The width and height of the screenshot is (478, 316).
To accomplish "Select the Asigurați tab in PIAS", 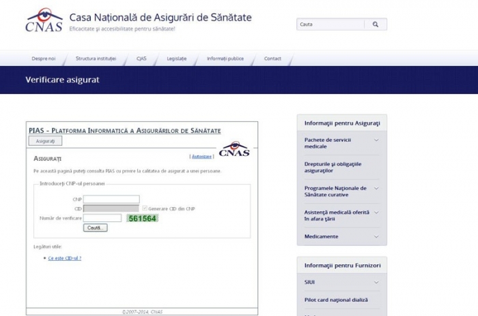I will pos(45,141).
